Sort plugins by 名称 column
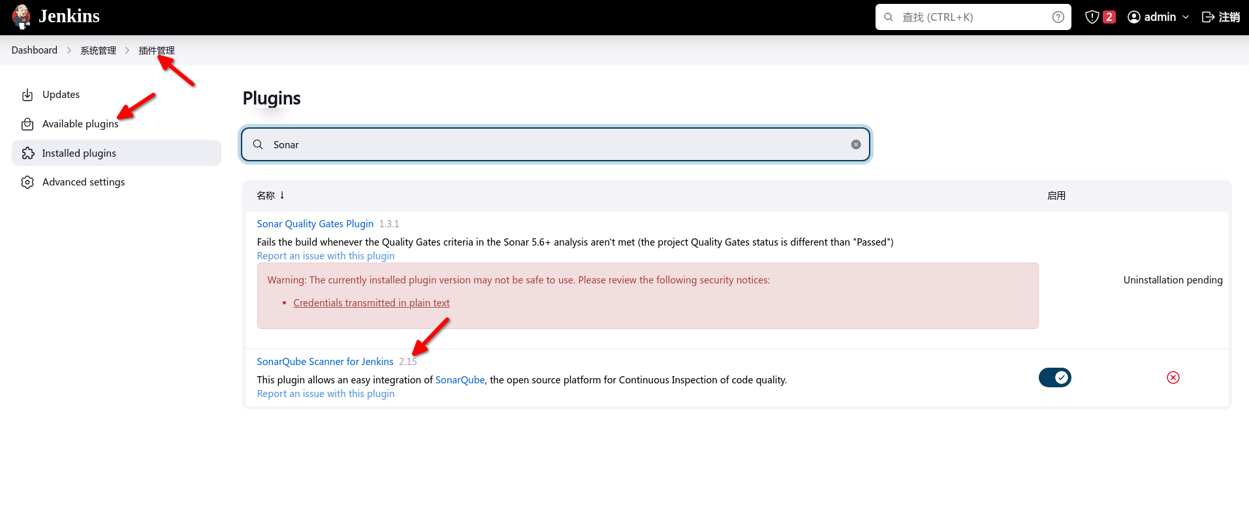 270,195
